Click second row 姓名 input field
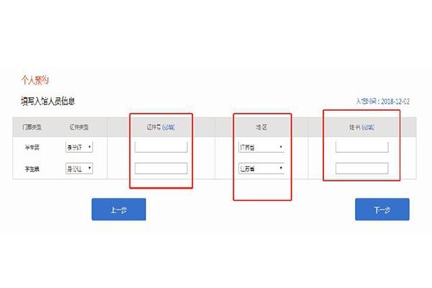The image size is (432, 288). [x=361, y=168]
